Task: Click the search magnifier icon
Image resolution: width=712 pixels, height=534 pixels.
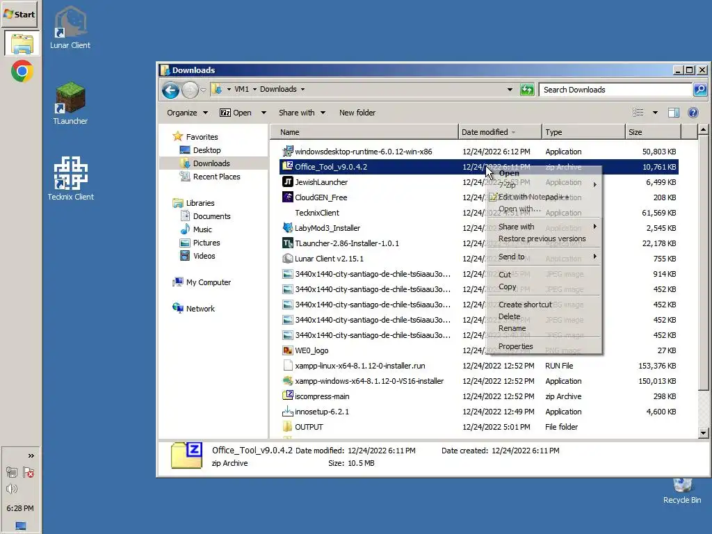Action: click(x=699, y=90)
